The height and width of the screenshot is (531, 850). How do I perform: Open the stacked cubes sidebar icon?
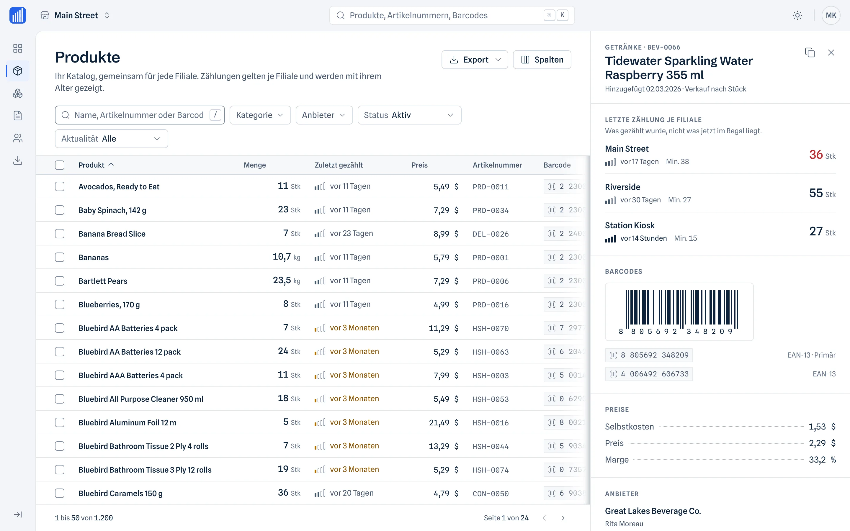pyautogui.click(x=18, y=93)
